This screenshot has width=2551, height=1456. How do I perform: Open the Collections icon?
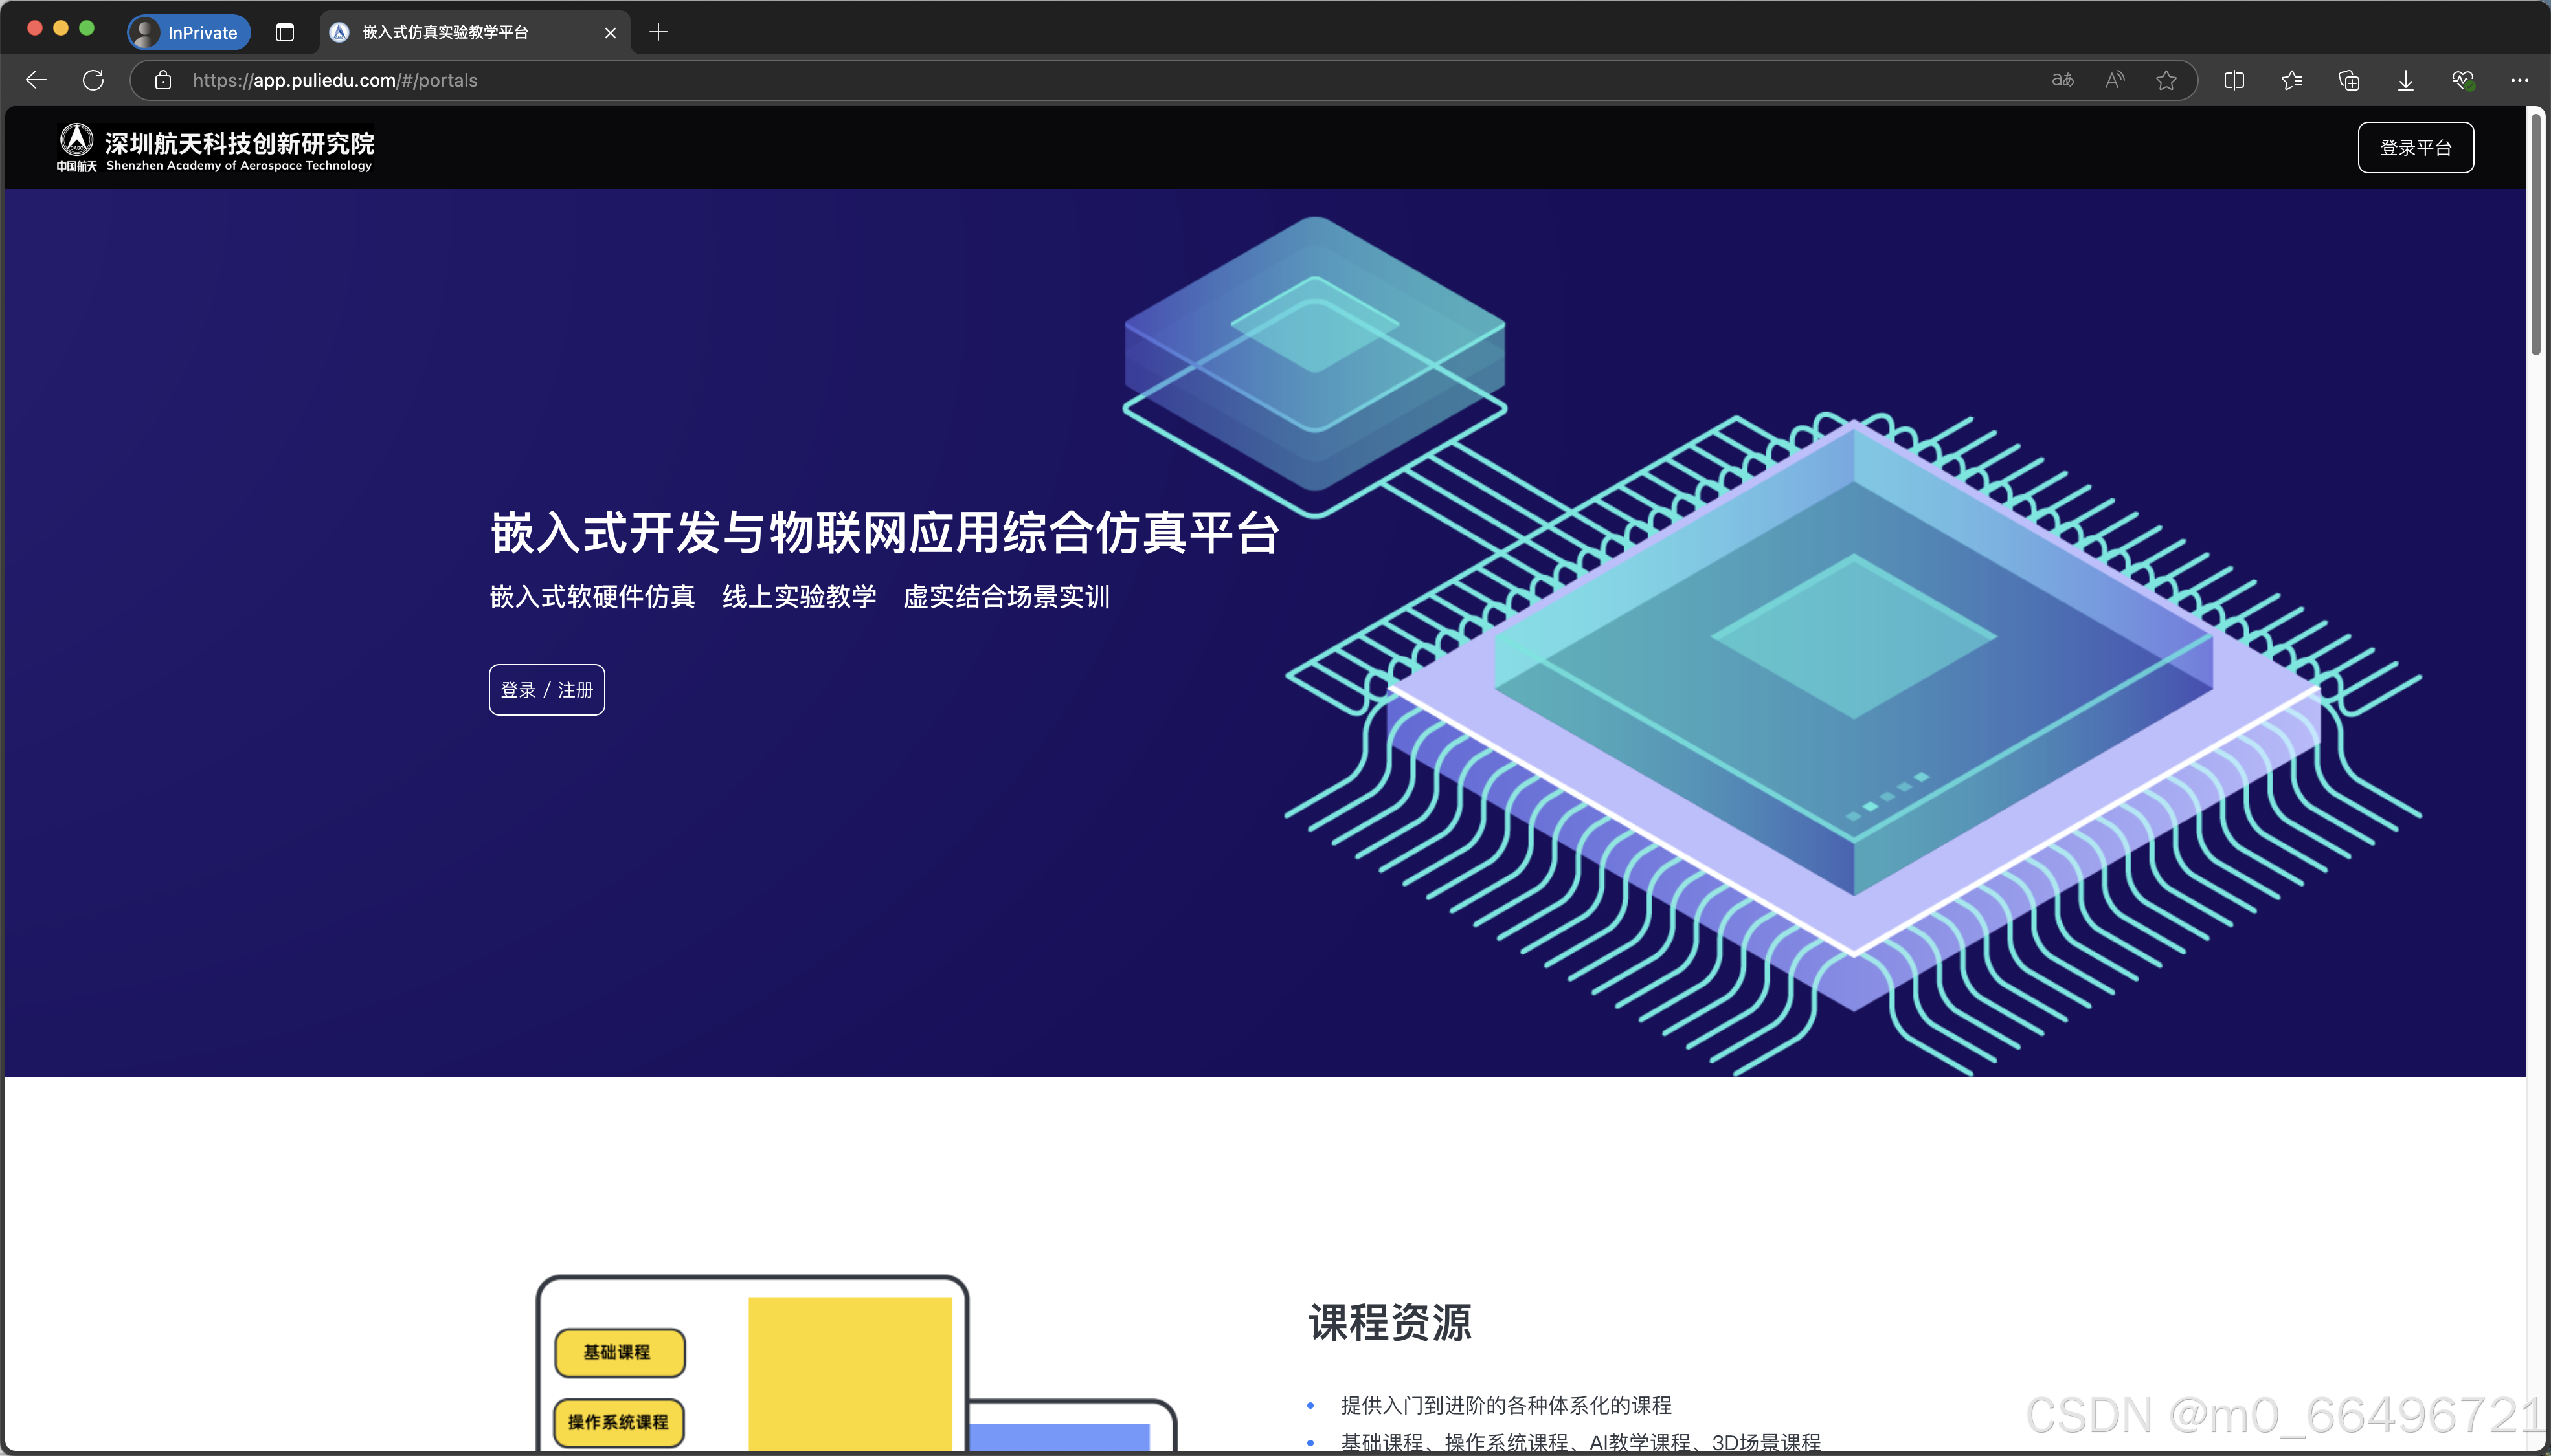point(2349,80)
